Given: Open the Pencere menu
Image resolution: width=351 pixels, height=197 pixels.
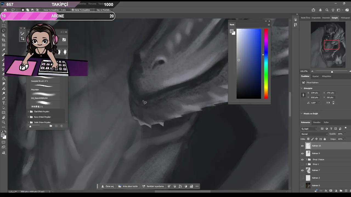Looking at the screenshot, I should (x=92, y=4).
